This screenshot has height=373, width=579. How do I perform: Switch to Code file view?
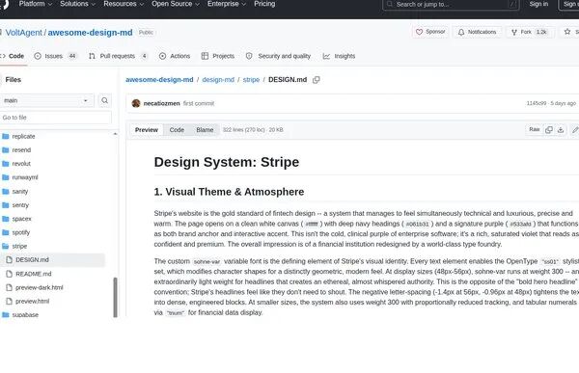click(x=177, y=130)
